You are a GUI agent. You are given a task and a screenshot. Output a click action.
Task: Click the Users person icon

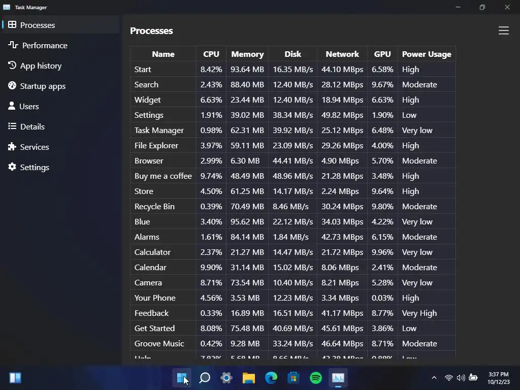tap(12, 106)
